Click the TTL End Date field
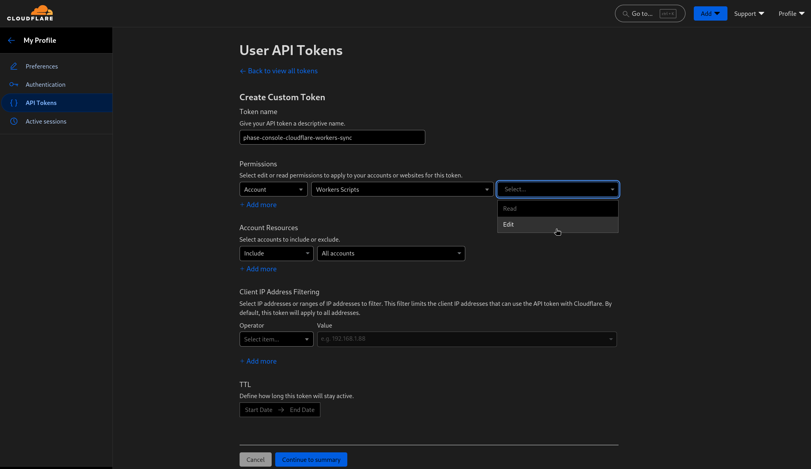This screenshot has width=811, height=469. click(x=302, y=410)
